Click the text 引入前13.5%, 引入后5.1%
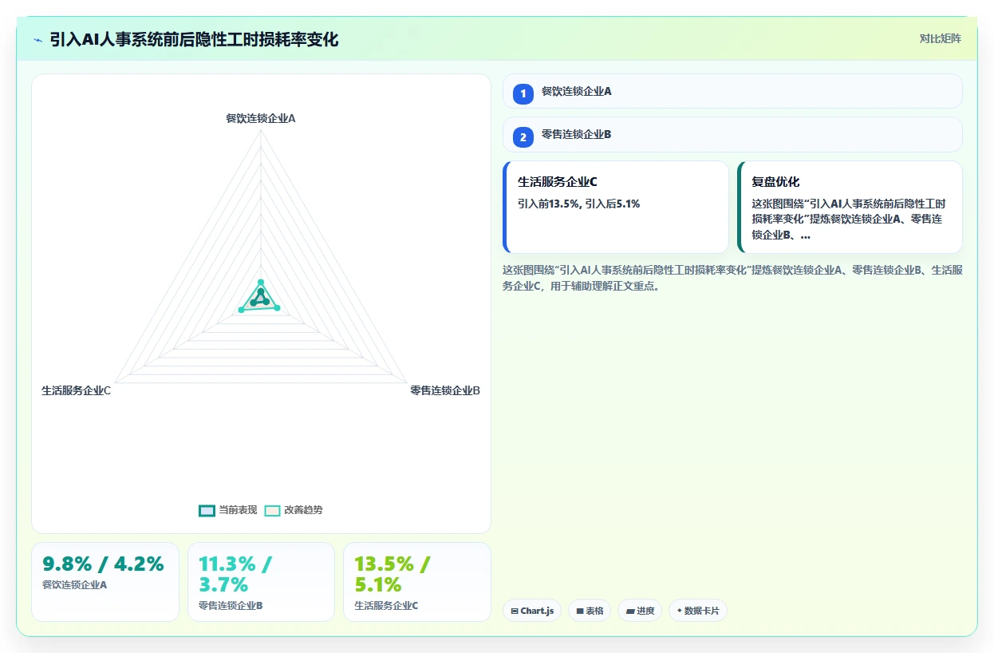The image size is (994, 653). pyautogui.click(x=579, y=204)
